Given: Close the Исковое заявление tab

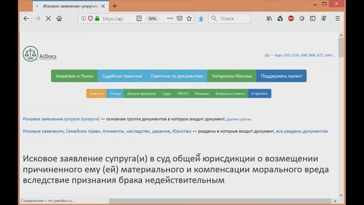Looking at the screenshot, I should (103, 6).
